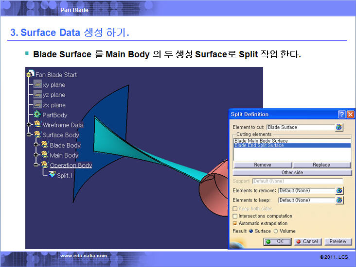This screenshot has width=356, height=267.
Task: Click the Split.1 feature icon in tree
Action: [52, 175]
